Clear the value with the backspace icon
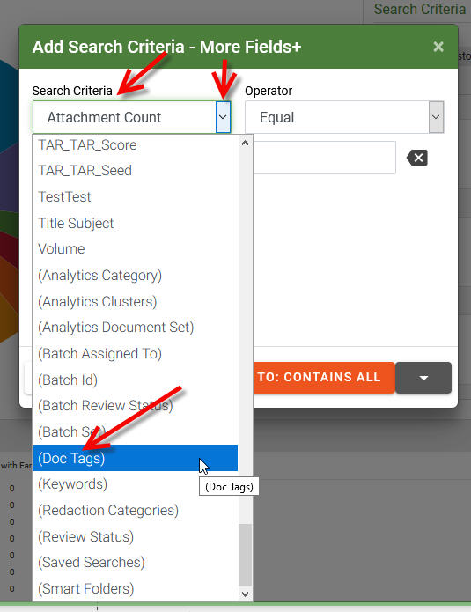 point(417,158)
